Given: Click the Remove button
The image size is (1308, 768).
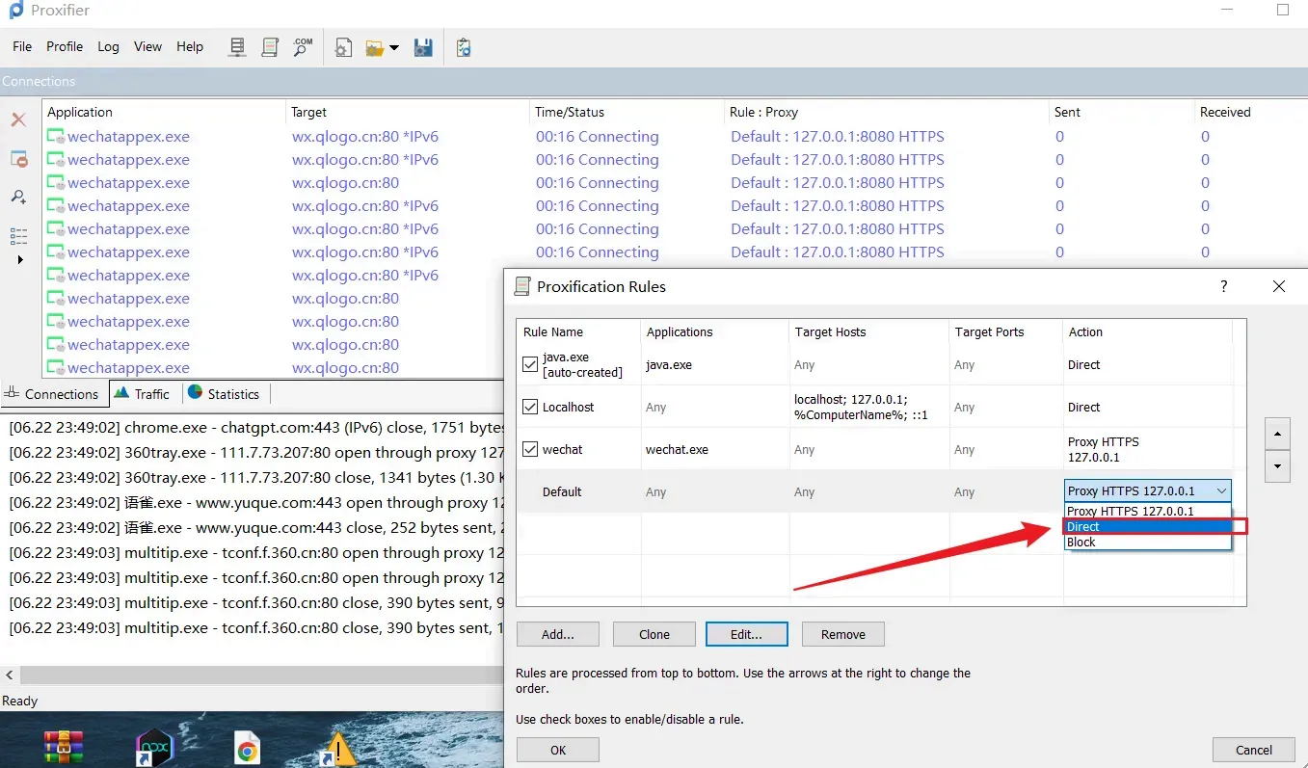Looking at the screenshot, I should [x=842, y=634].
